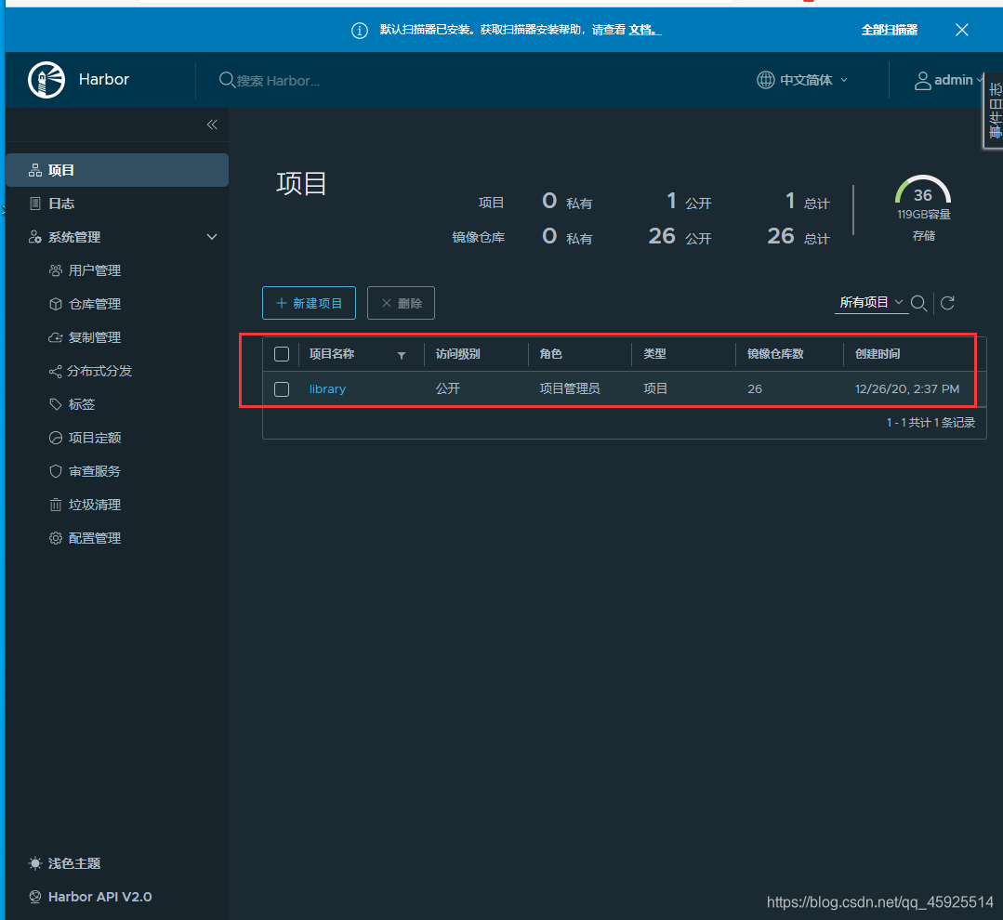This screenshot has height=920, width=1003.
Task: Open 分布式分发 in sidebar
Action: point(99,371)
